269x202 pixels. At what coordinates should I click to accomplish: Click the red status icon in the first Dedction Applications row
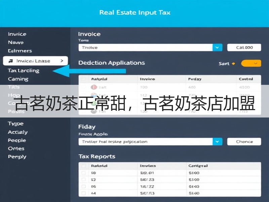94,87
